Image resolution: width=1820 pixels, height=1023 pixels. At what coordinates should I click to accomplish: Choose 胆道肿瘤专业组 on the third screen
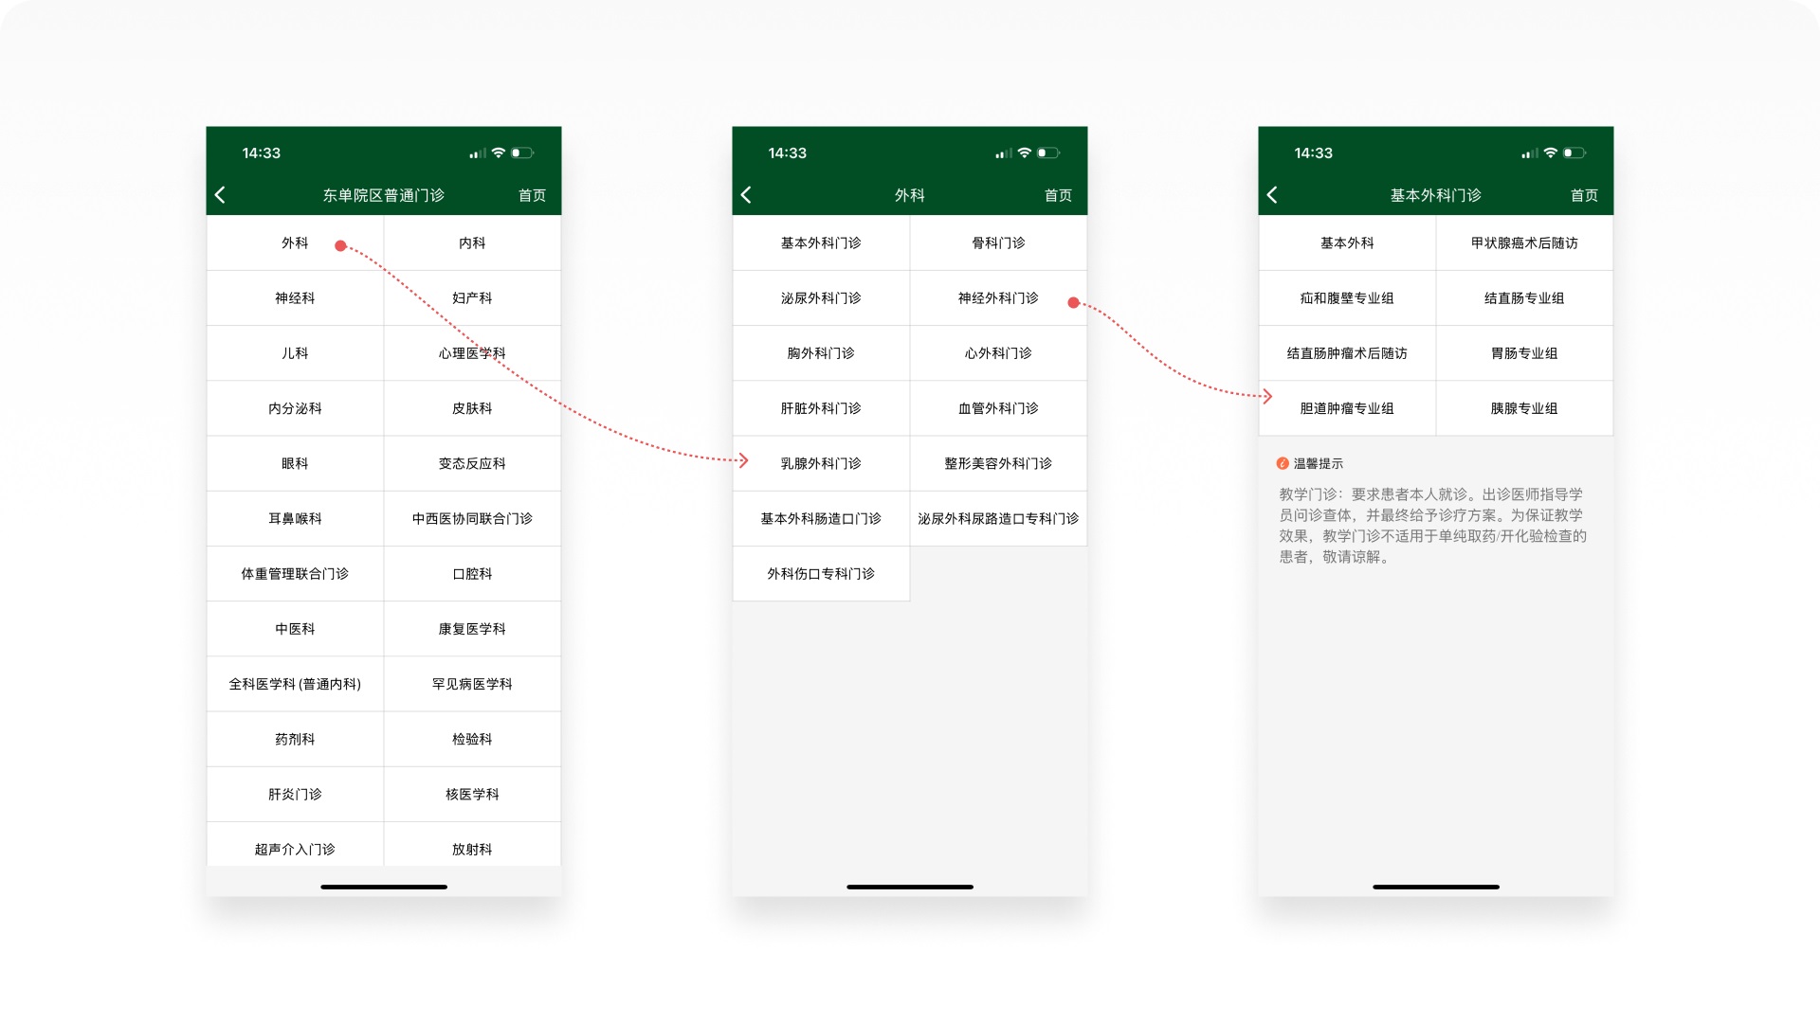pyautogui.click(x=1346, y=407)
